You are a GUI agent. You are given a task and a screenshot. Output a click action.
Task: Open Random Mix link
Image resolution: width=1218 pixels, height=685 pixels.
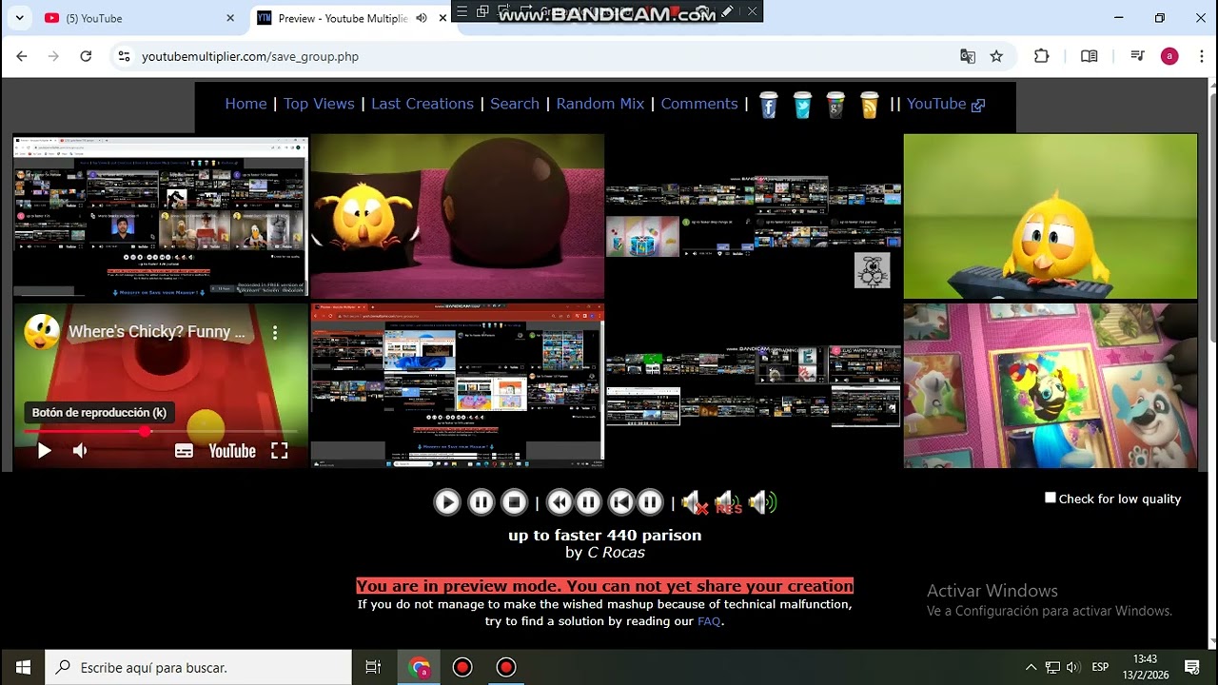[600, 104]
